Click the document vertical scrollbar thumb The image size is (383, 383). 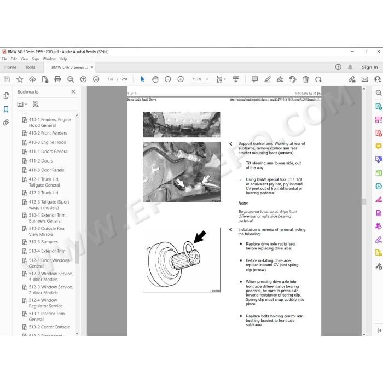click(364, 201)
